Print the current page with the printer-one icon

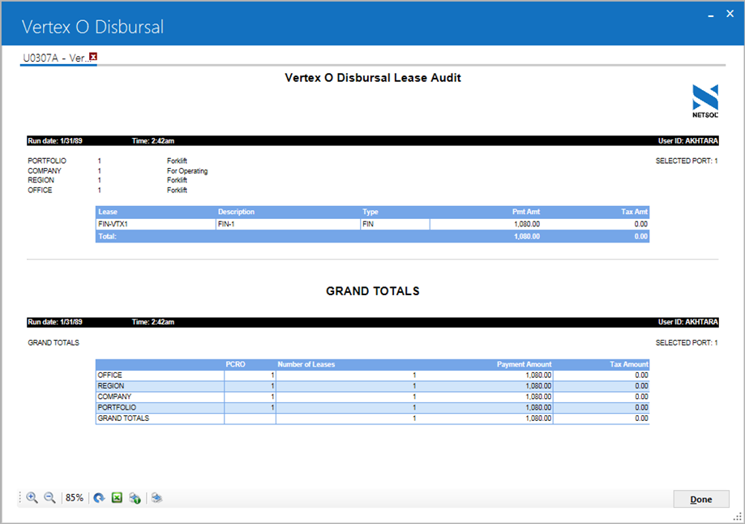135,498
